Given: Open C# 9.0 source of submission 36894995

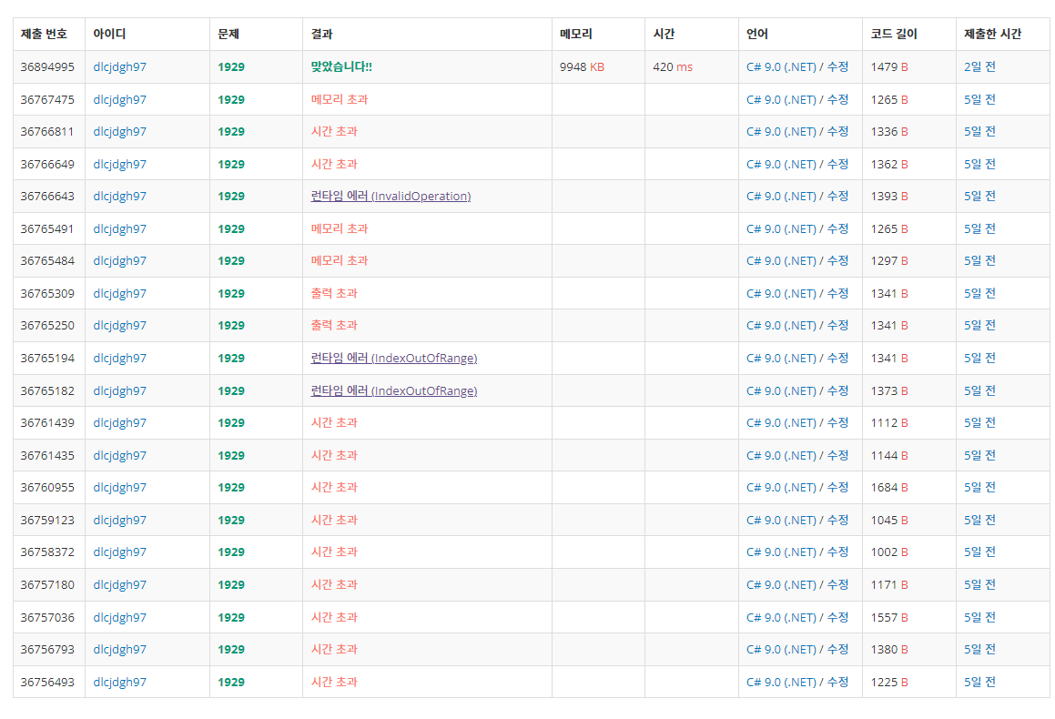Looking at the screenshot, I should 781,66.
